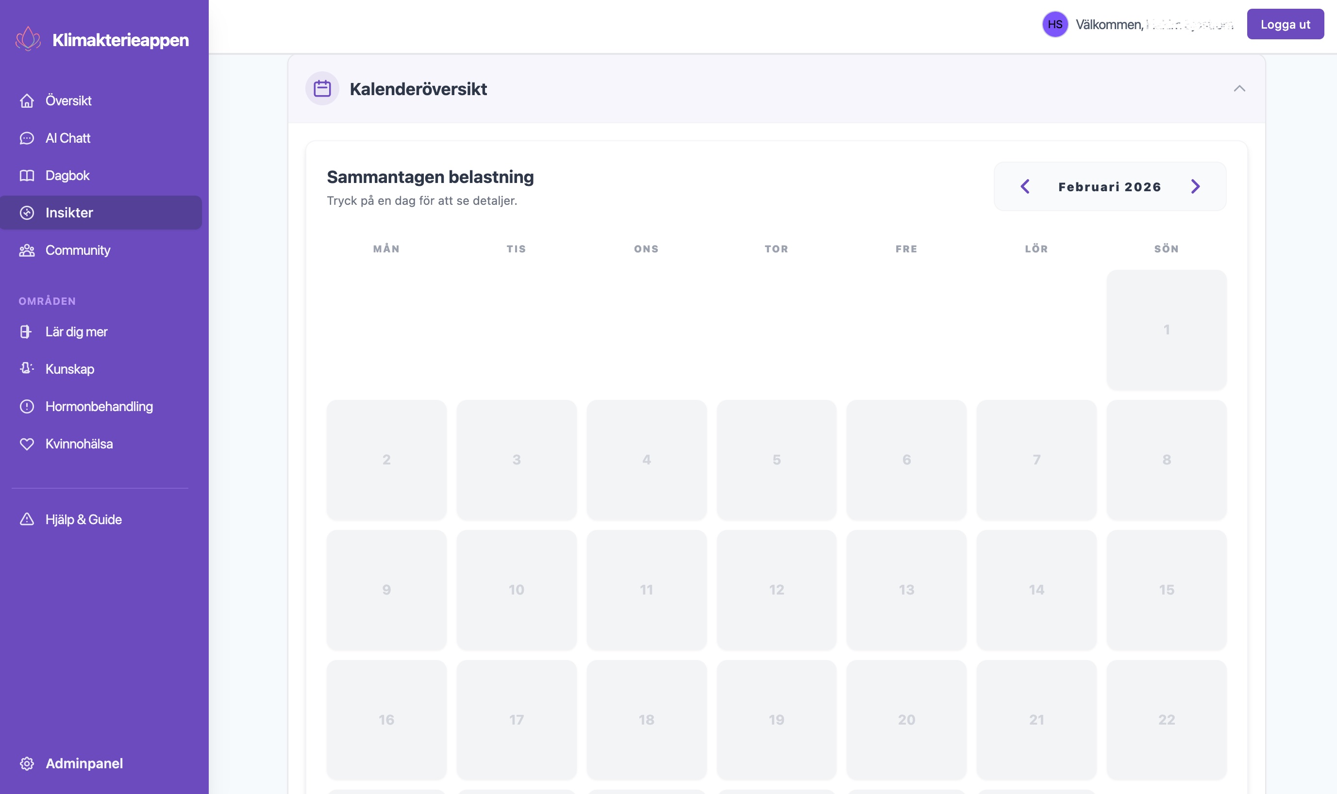Viewport: 1337px width, 794px height.
Task: Click the HS user avatar
Action: coord(1055,25)
